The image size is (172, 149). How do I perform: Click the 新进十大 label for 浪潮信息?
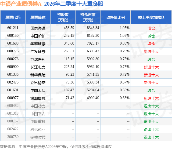click(x=151, y=98)
